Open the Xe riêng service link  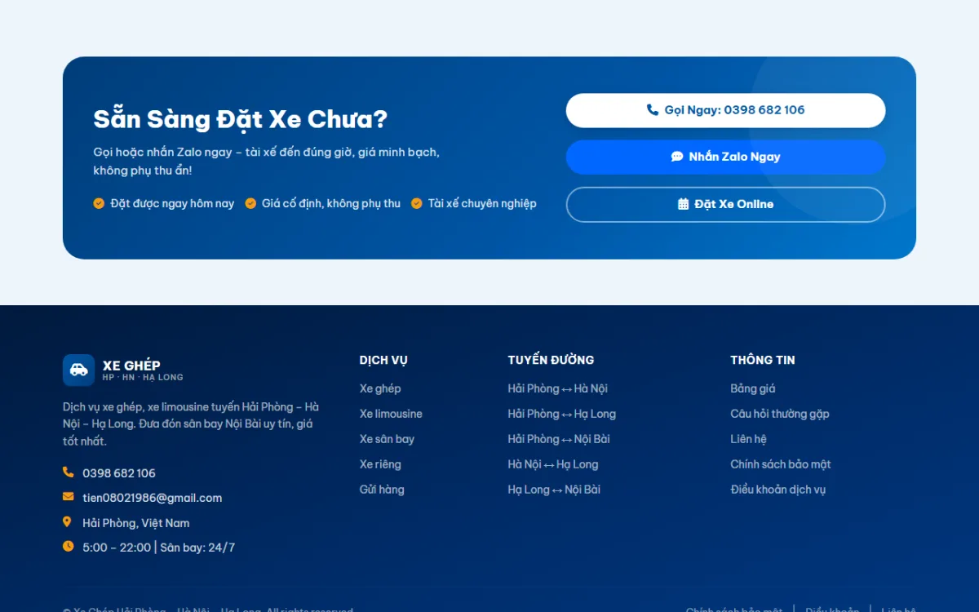pyautogui.click(x=380, y=464)
